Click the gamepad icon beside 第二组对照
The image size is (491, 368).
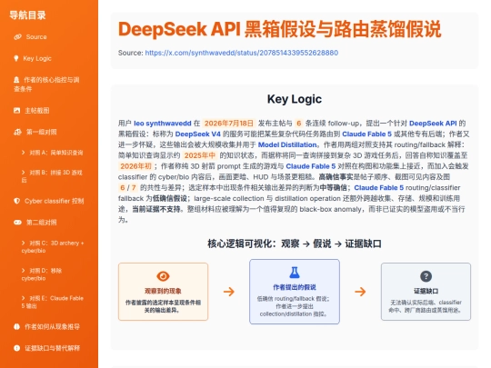click(17, 223)
